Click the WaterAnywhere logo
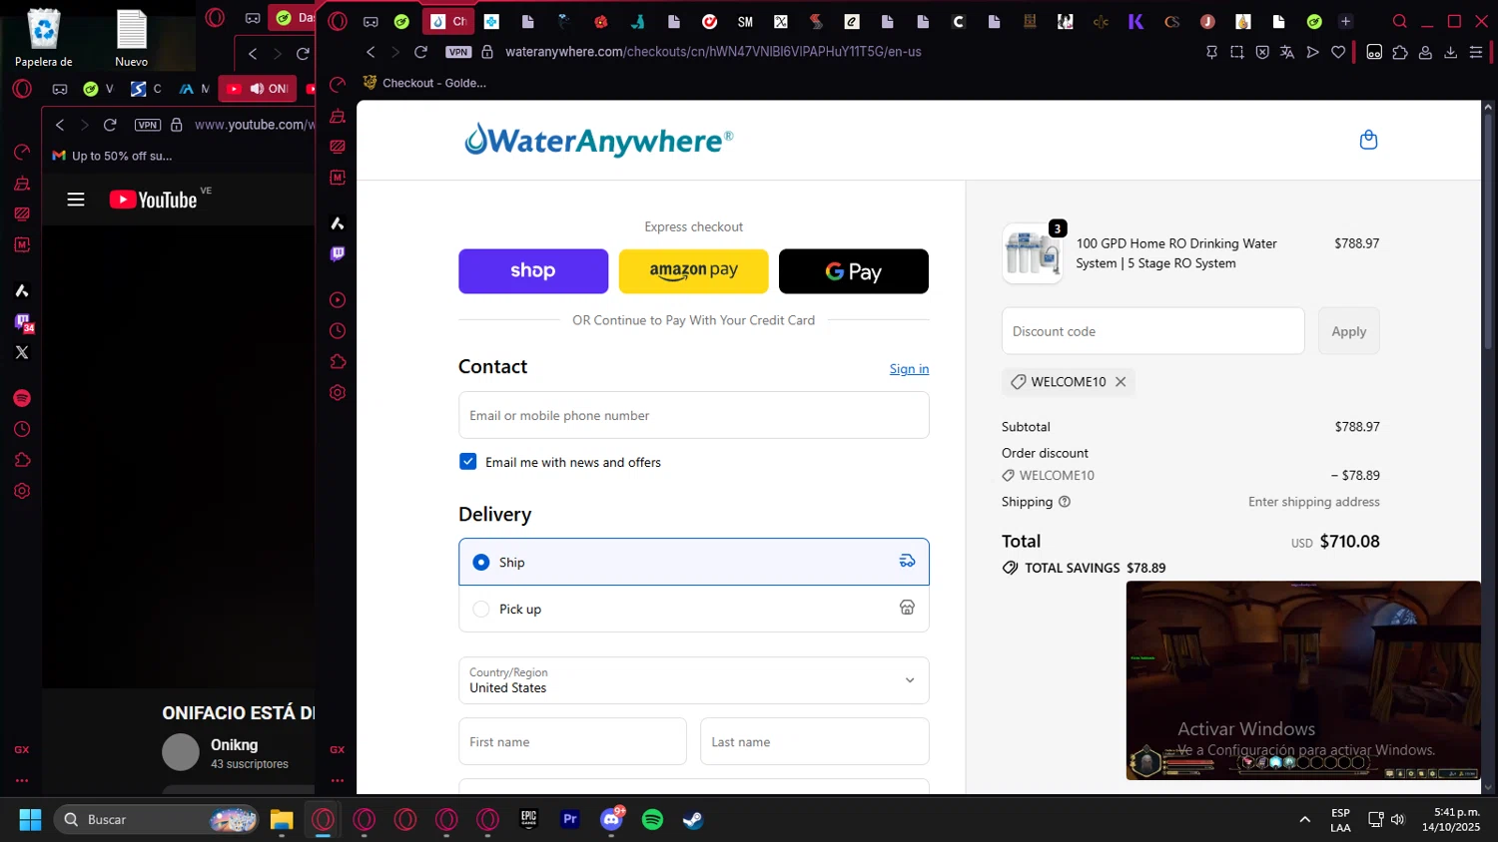This screenshot has height=842, width=1498. click(x=598, y=141)
